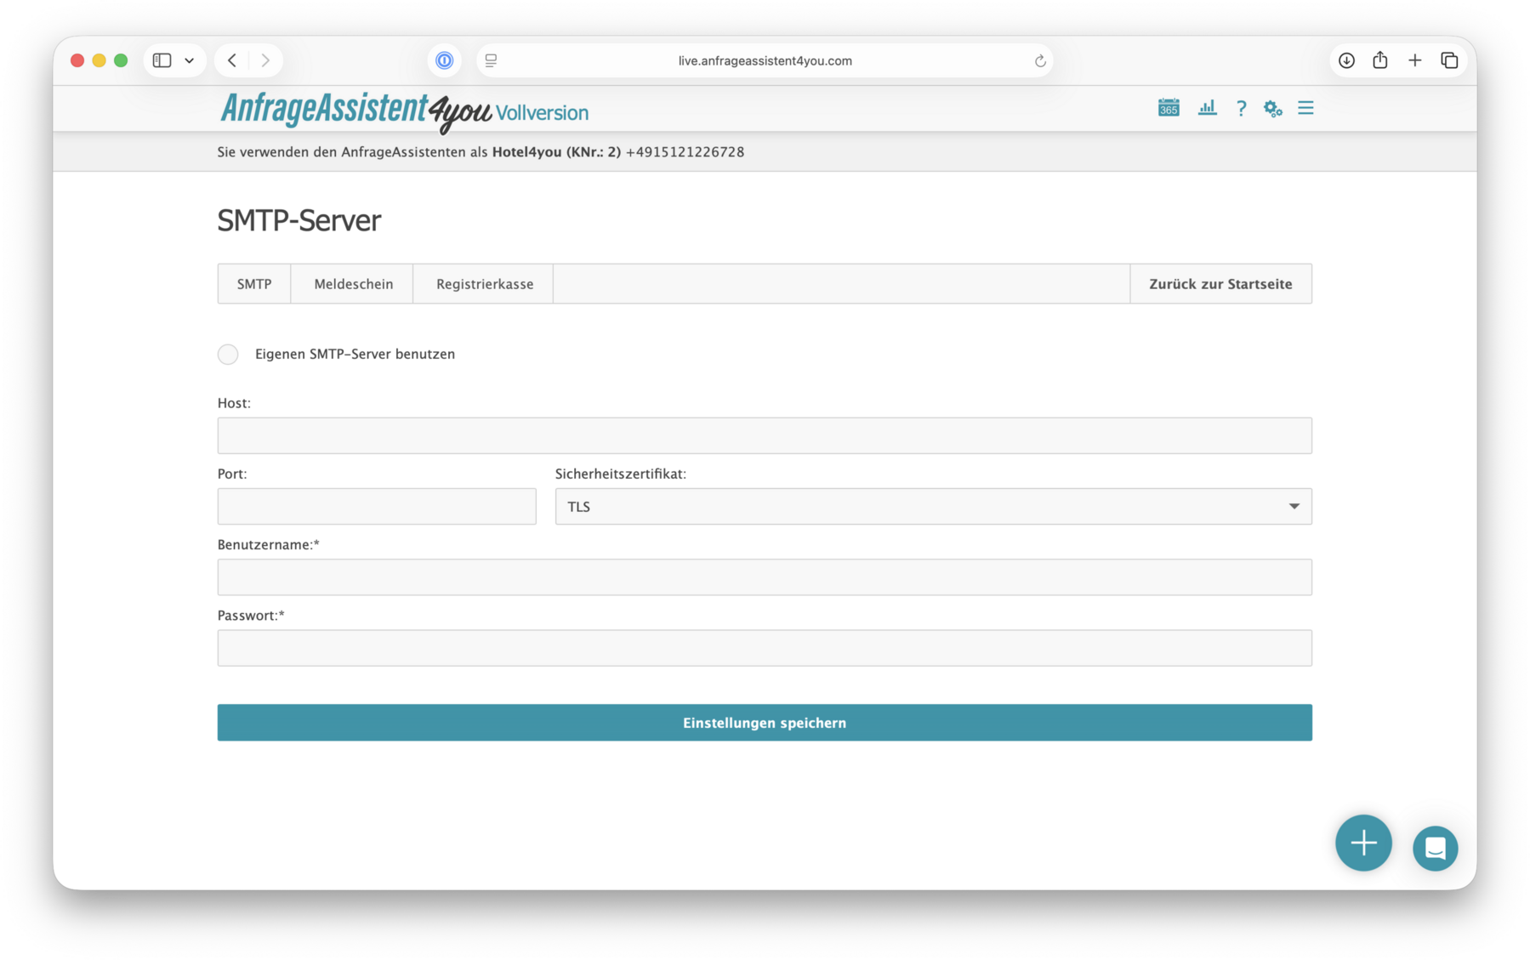The height and width of the screenshot is (960, 1530).
Task: Click Einstellungen speichern button
Action: pos(764,722)
